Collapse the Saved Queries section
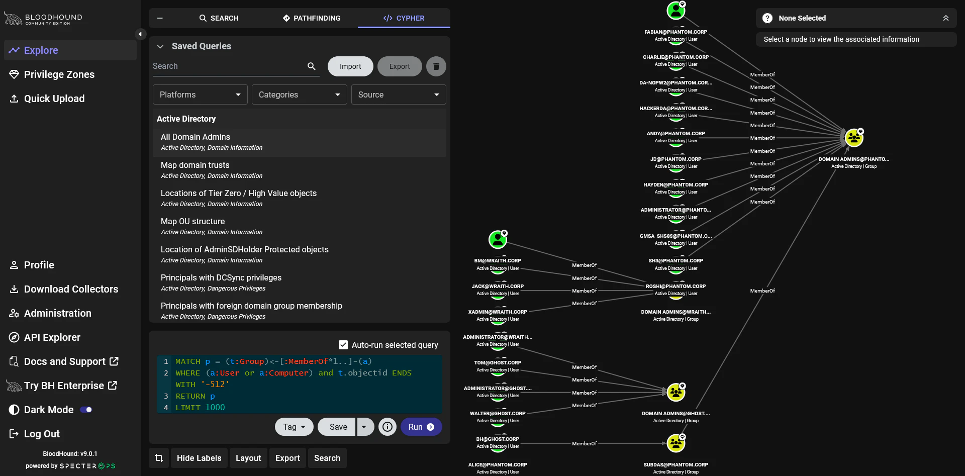 [160, 46]
